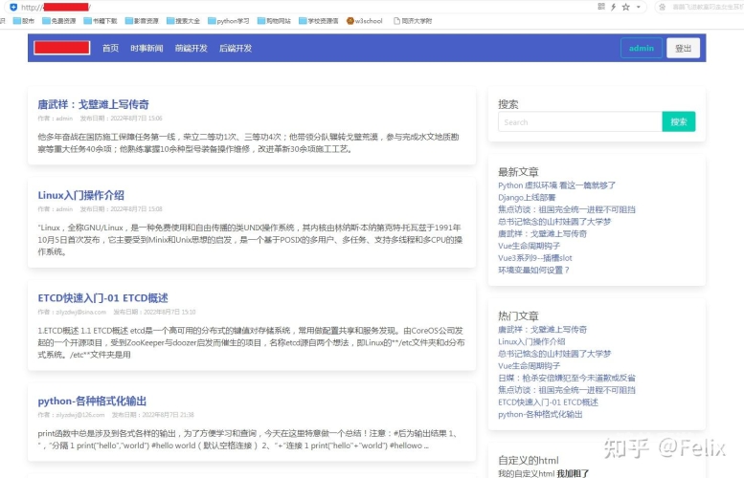Click the security shield icon in address bar
Screen dimensions: 744x478
pyautogui.click(x=13, y=7)
